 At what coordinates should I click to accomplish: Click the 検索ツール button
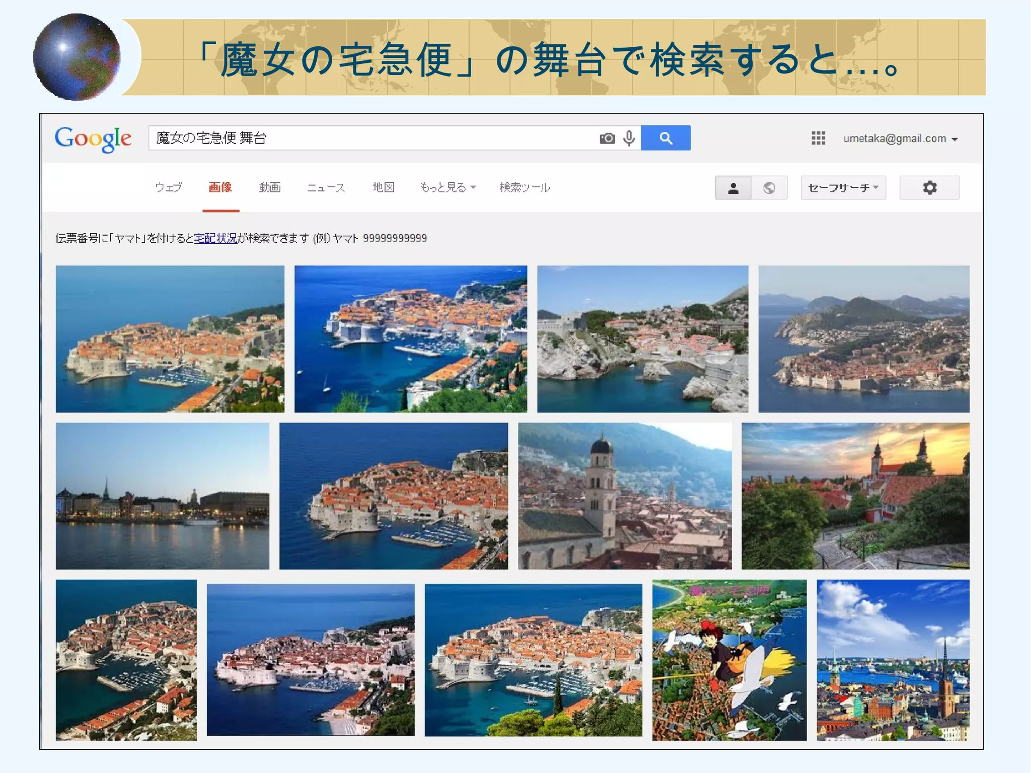tap(525, 187)
